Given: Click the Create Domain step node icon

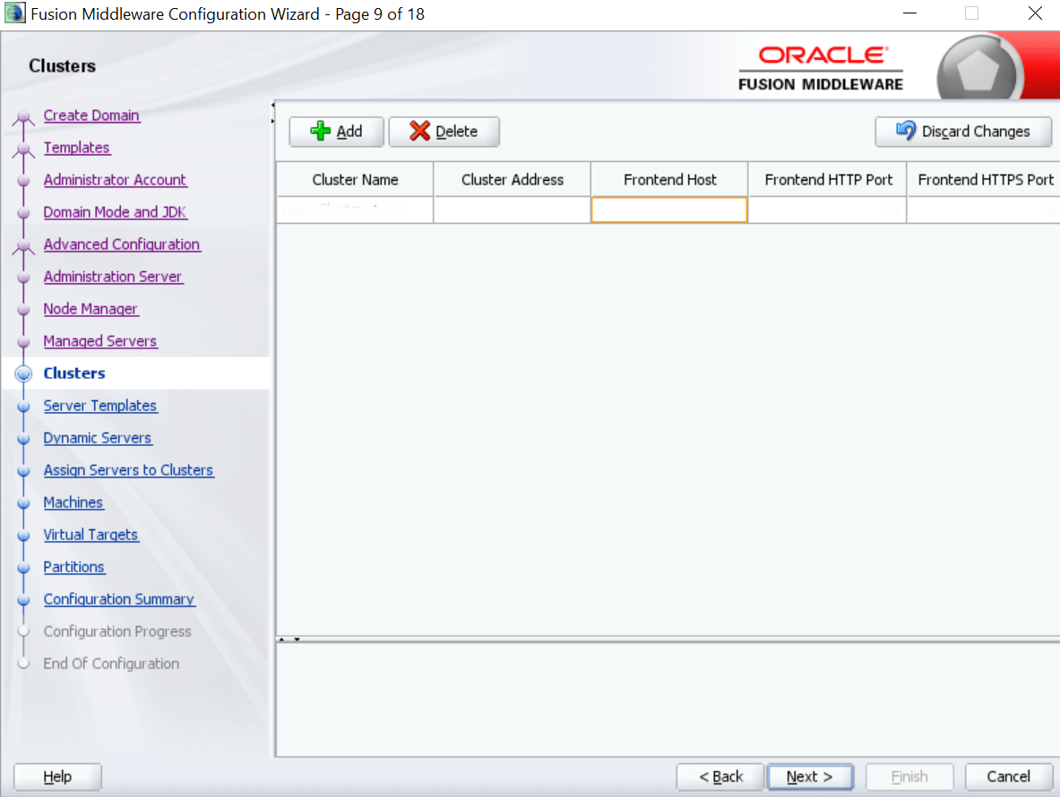Looking at the screenshot, I should click(x=23, y=117).
